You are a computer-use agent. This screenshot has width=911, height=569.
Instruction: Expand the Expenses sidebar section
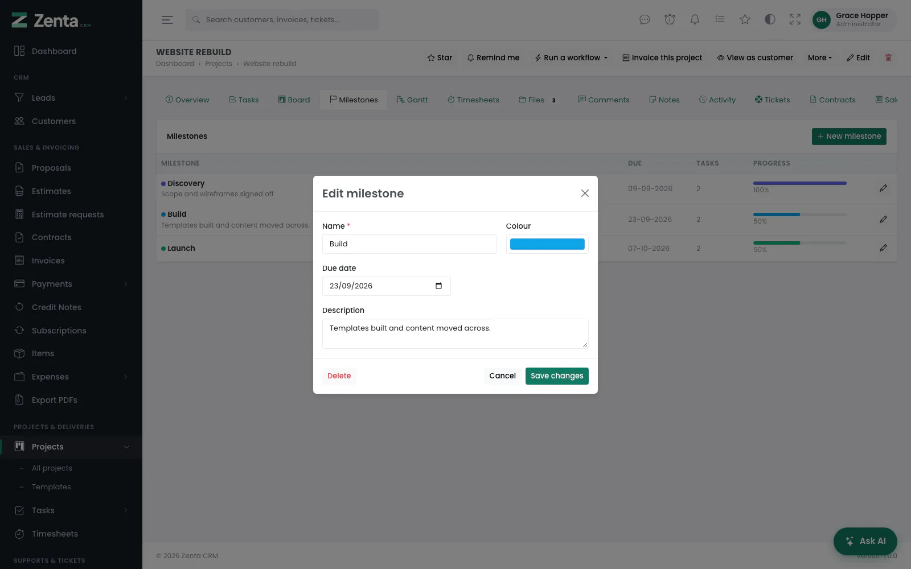pos(71,377)
